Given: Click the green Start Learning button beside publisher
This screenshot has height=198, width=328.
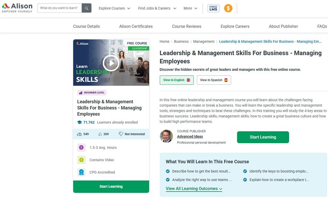Looking at the screenshot, I should [263, 137].
